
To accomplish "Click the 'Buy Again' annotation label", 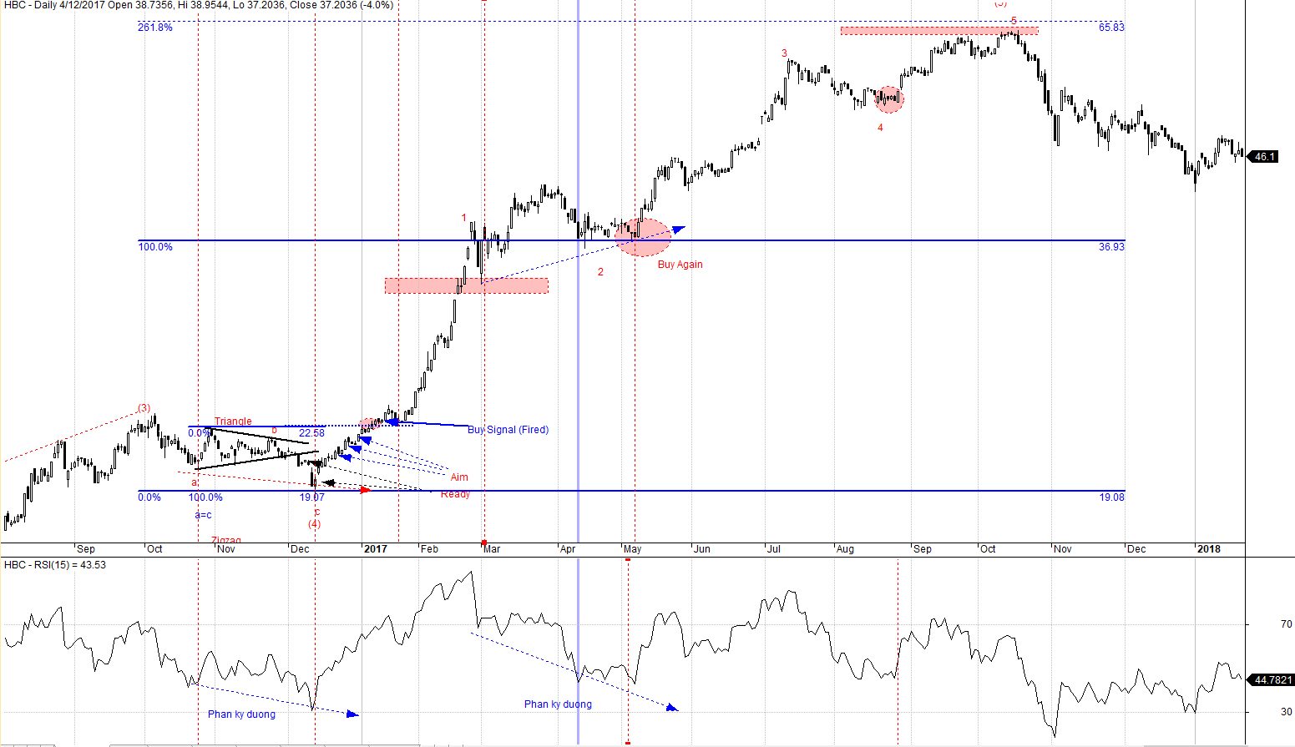I will tap(680, 265).
